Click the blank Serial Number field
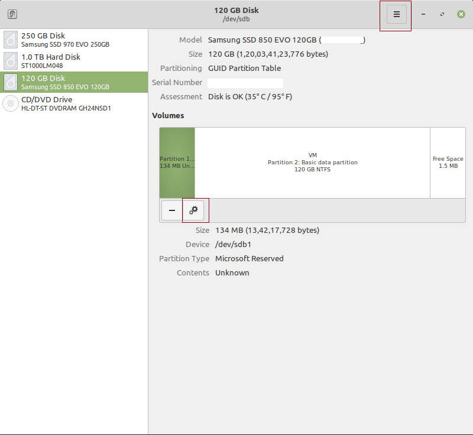473x435 pixels. [x=245, y=83]
